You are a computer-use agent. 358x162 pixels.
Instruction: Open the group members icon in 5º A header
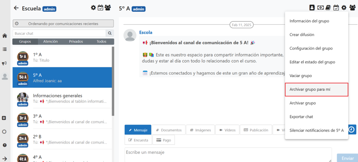(x=352, y=8)
